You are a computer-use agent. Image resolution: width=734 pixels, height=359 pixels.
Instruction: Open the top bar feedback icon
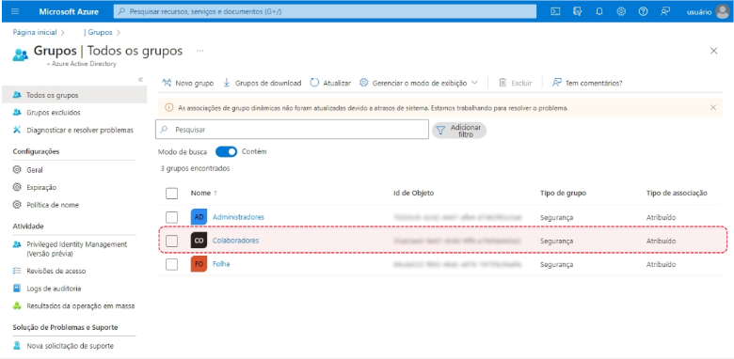[665, 11]
